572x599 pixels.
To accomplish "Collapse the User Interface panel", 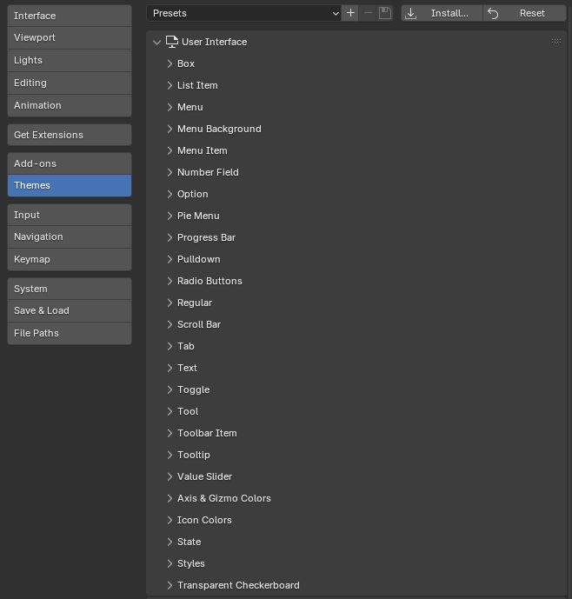I will (156, 42).
